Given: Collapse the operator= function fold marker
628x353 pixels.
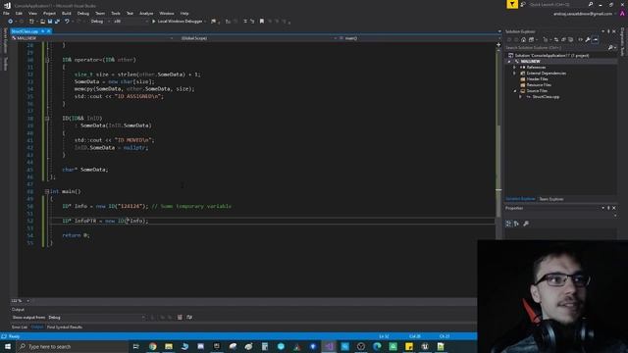Looking at the screenshot, I should 47,60.
